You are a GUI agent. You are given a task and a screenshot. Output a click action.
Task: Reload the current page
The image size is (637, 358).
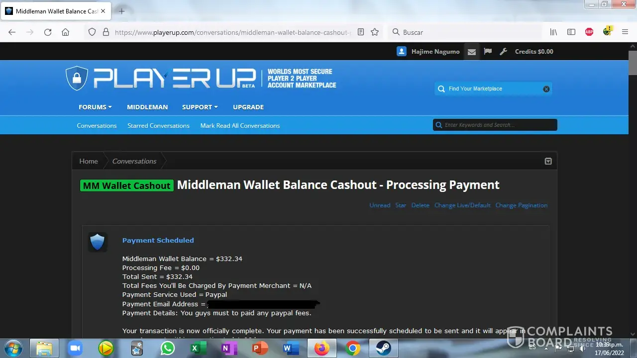point(48,32)
